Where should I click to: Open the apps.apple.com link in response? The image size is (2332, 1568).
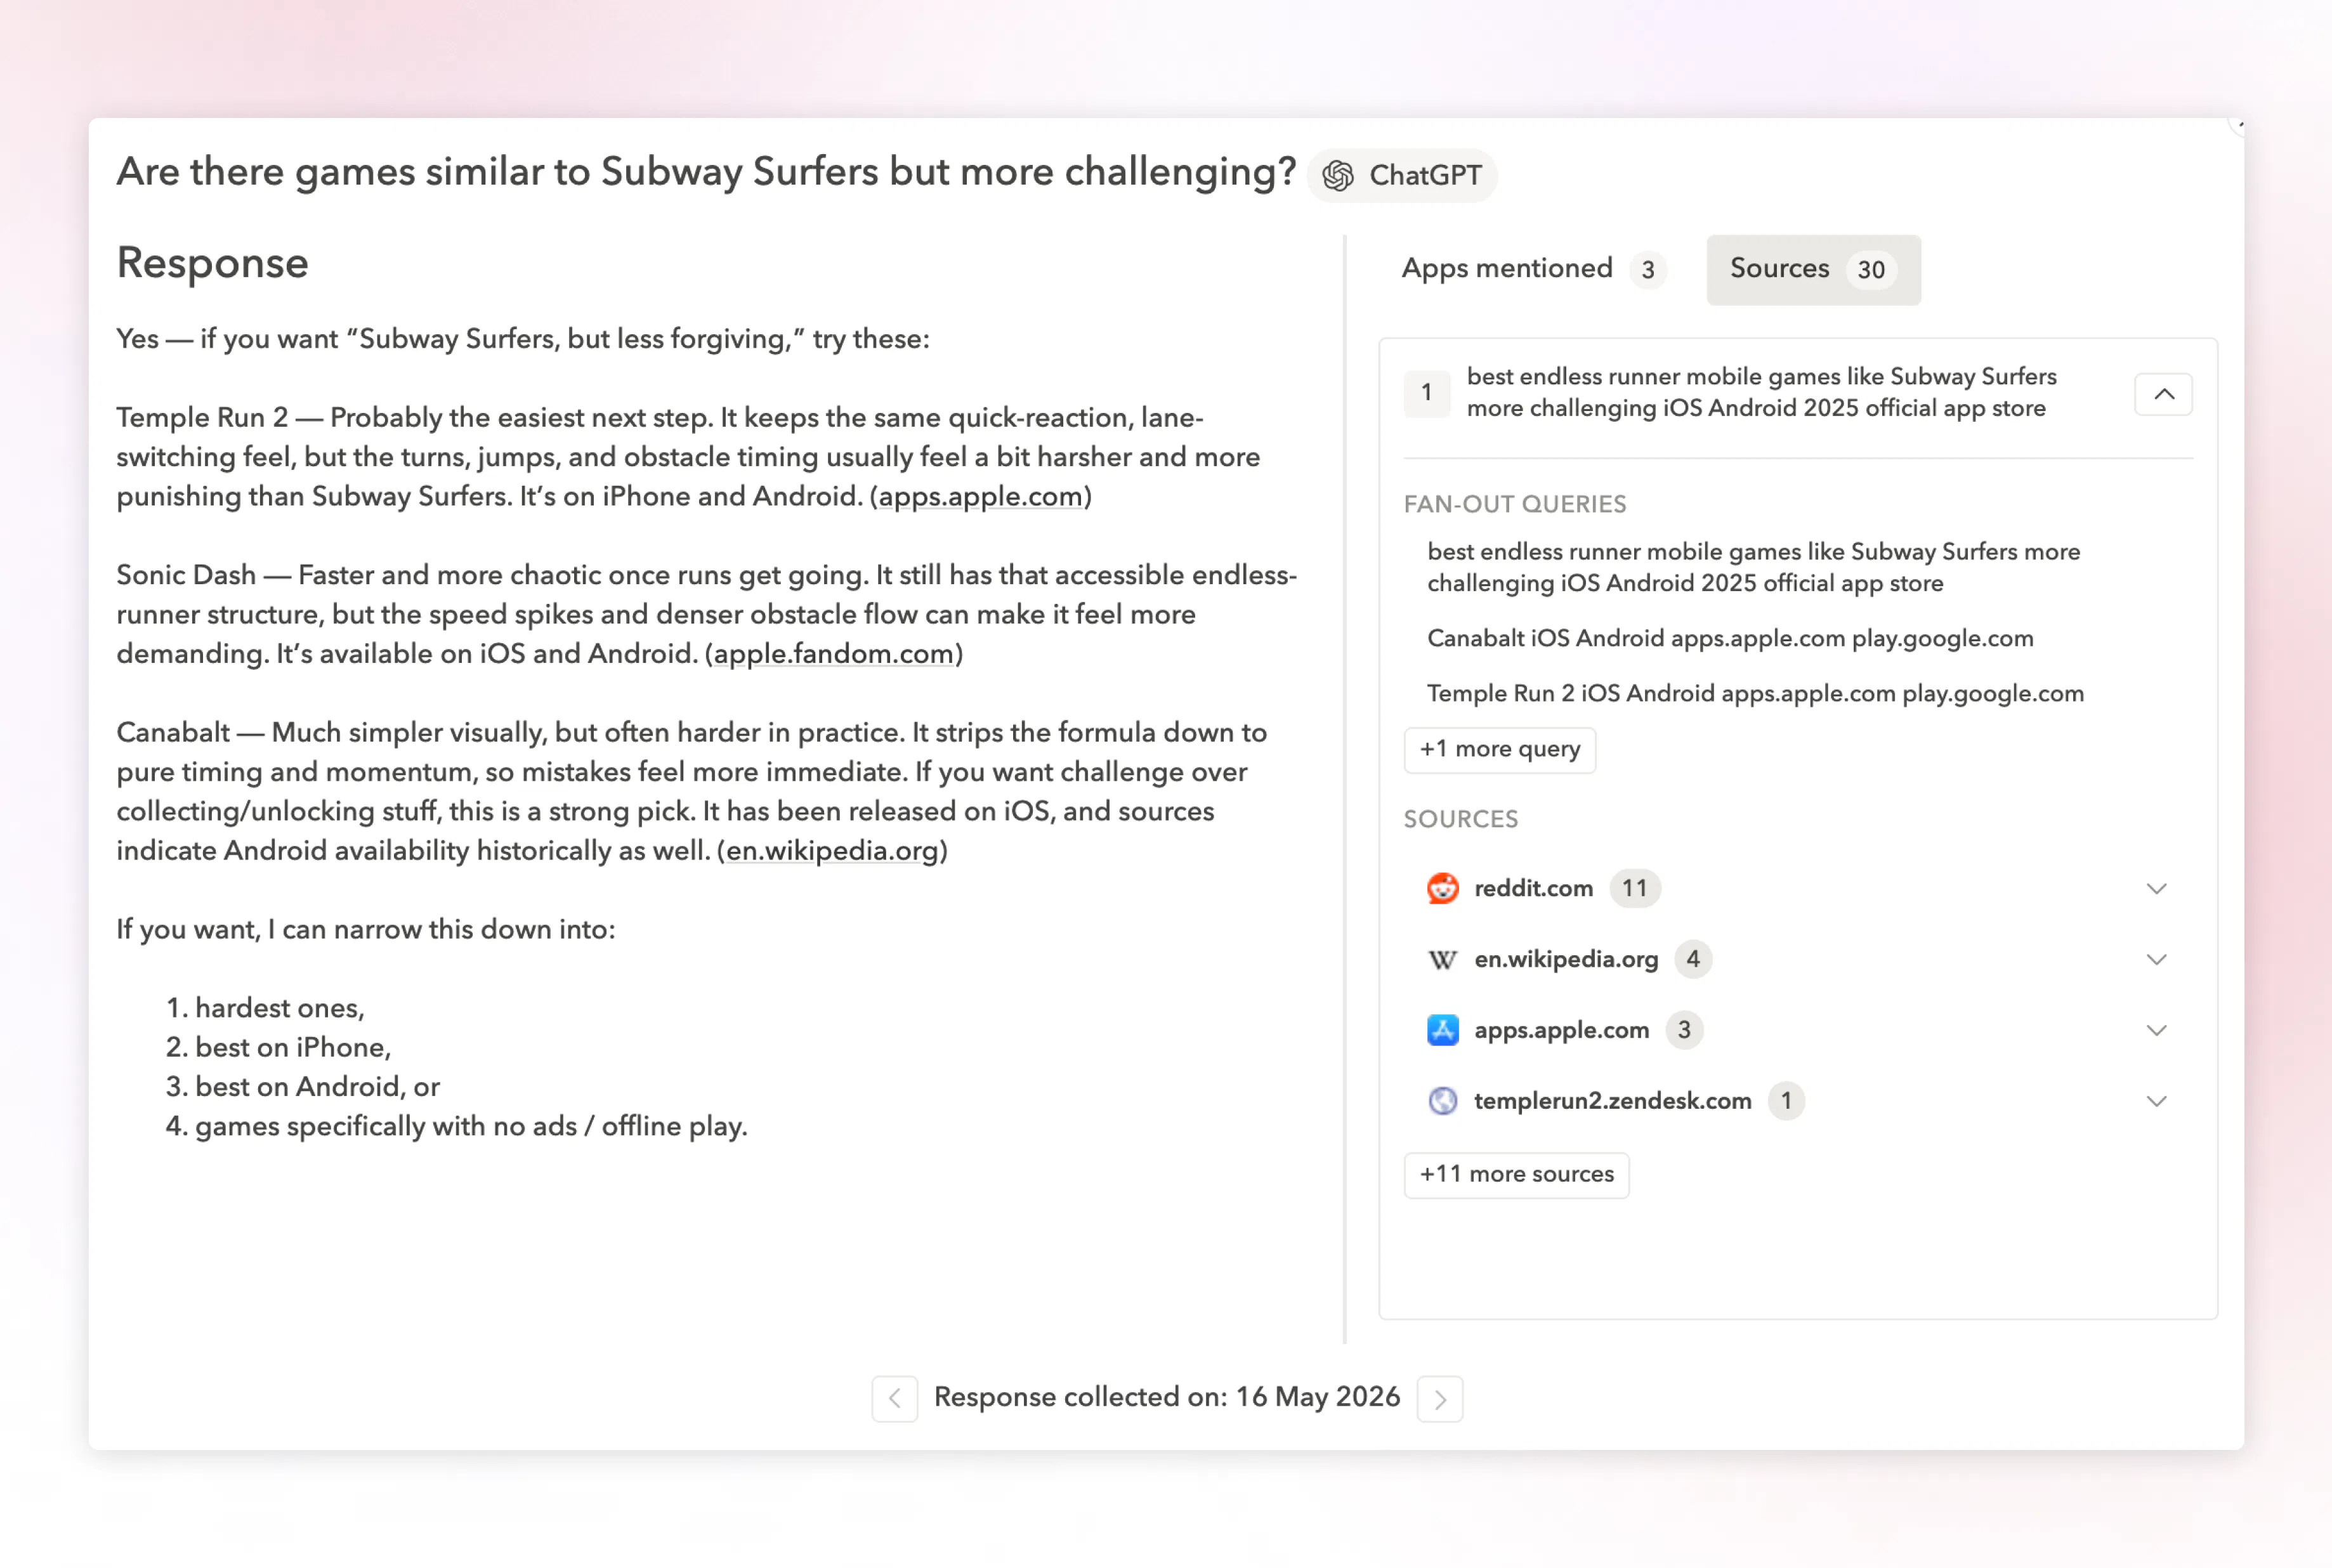pyautogui.click(x=981, y=497)
